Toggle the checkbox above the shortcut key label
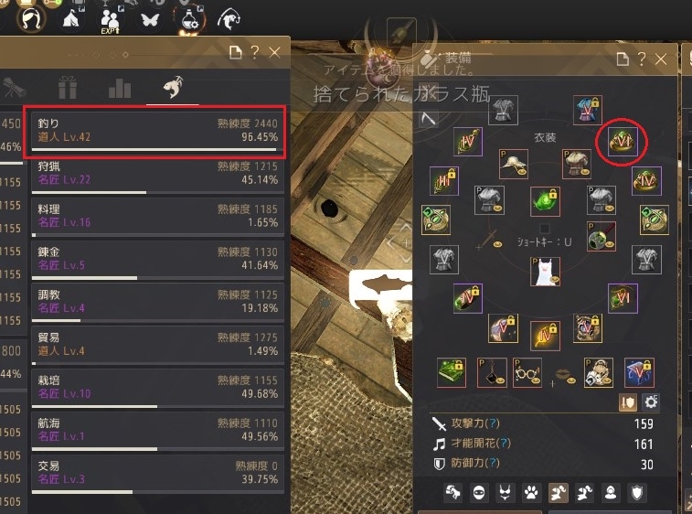Screen dimensions: 692x514 pyautogui.click(x=545, y=229)
